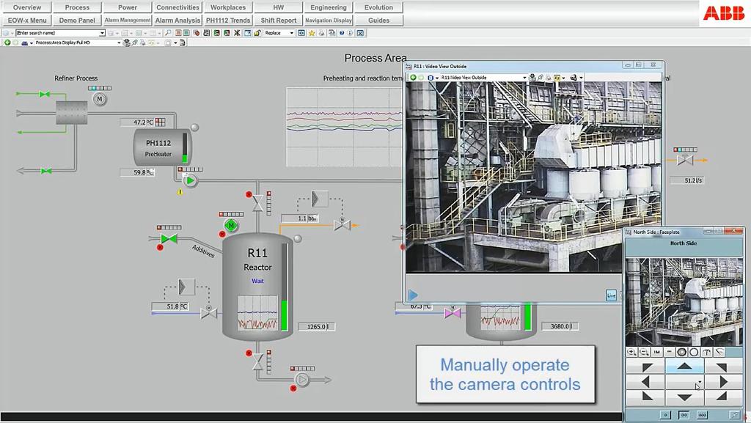Click the yellow star favorites icon
Viewport: 751px width, 423px height.
click(x=312, y=33)
